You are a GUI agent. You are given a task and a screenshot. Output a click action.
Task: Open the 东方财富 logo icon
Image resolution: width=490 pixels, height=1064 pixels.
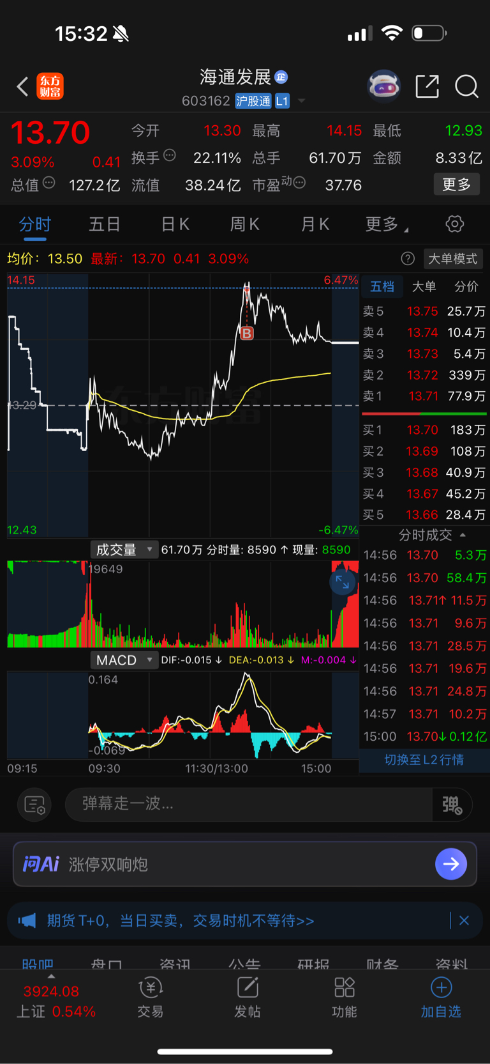50,86
